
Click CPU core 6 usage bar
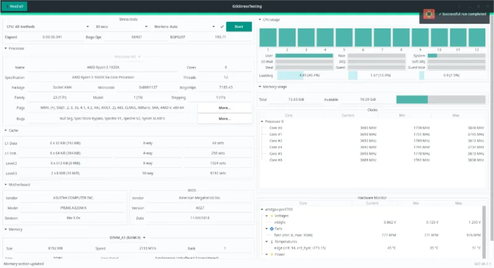pyautogui.click(x=363, y=38)
